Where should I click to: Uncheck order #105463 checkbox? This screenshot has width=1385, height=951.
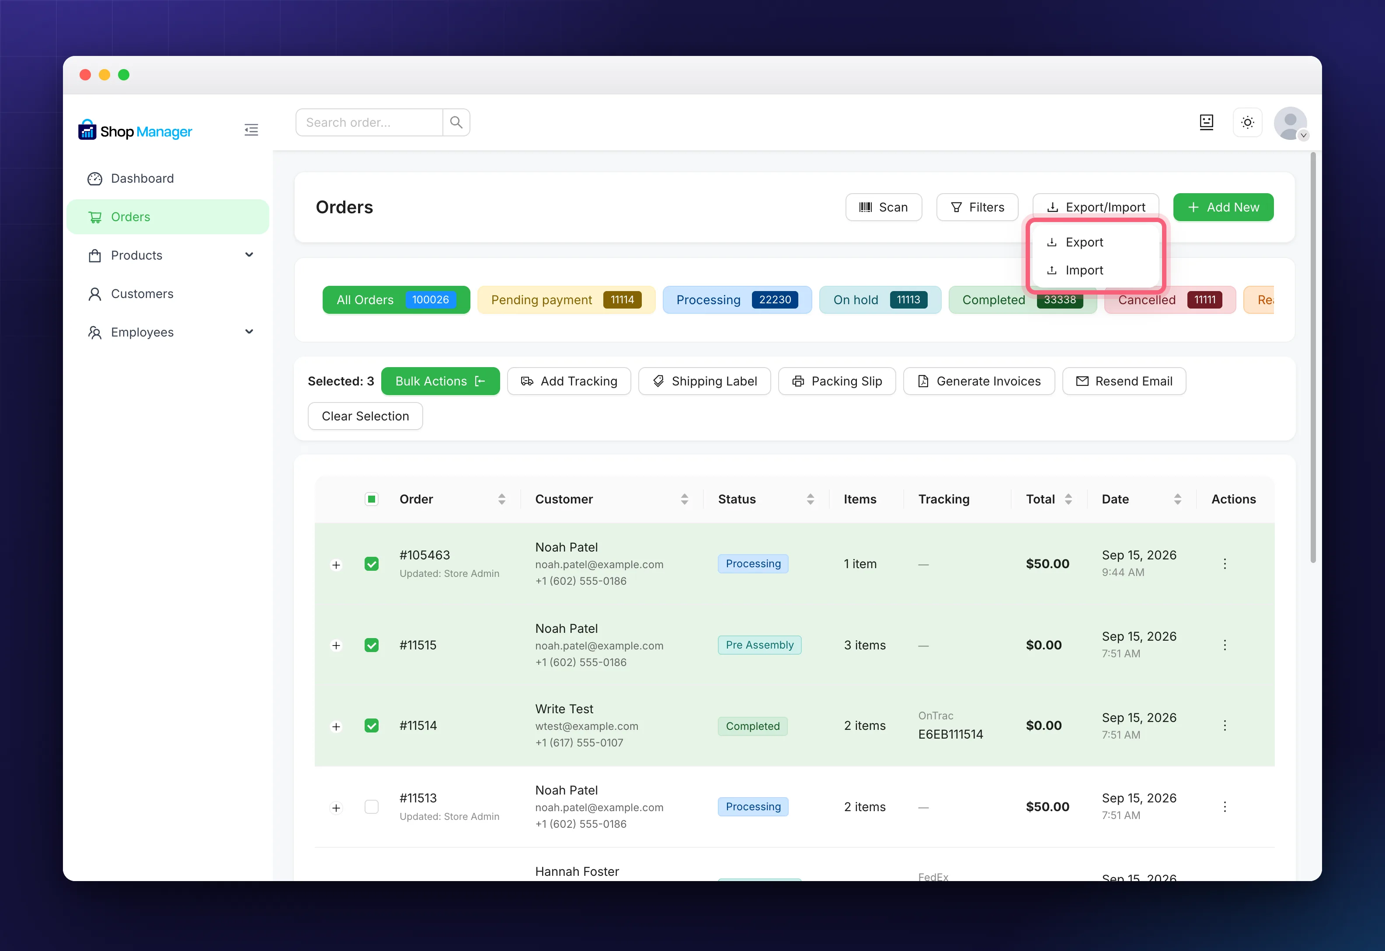coord(371,564)
